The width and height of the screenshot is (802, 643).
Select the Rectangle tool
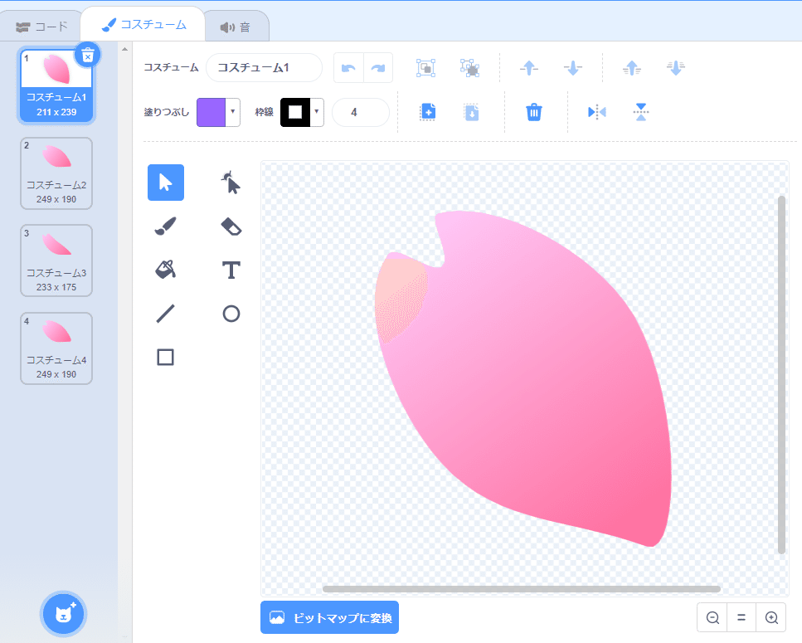coord(165,357)
